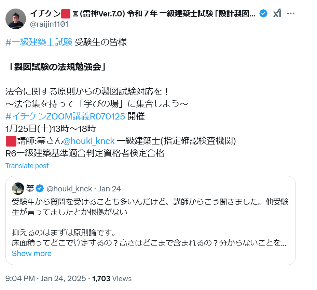
Task: Click the red square emoji before 講師
Action: coord(11,141)
